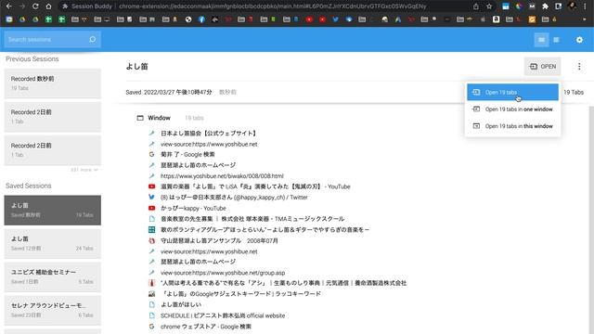Image resolution: width=594 pixels, height=334 pixels.
Task: Open 音楽教室の先生募集 TMAミュージックスクール link
Action: tap(252, 219)
